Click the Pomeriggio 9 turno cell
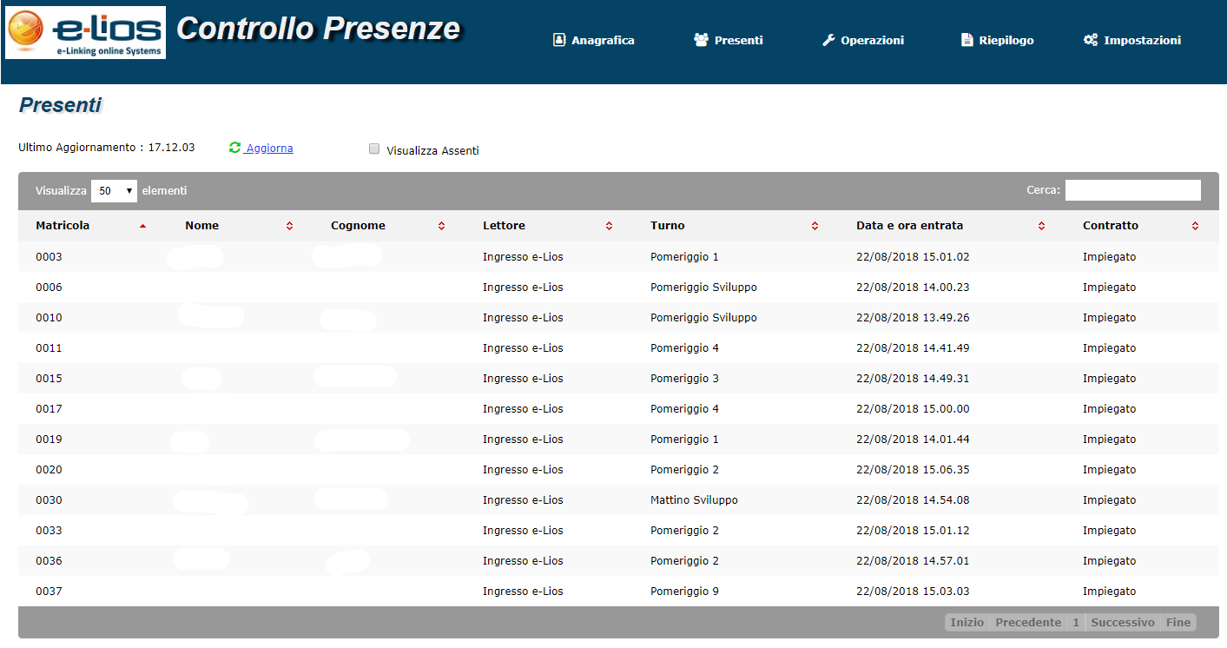This screenshot has height=648, width=1227. click(684, 592)
